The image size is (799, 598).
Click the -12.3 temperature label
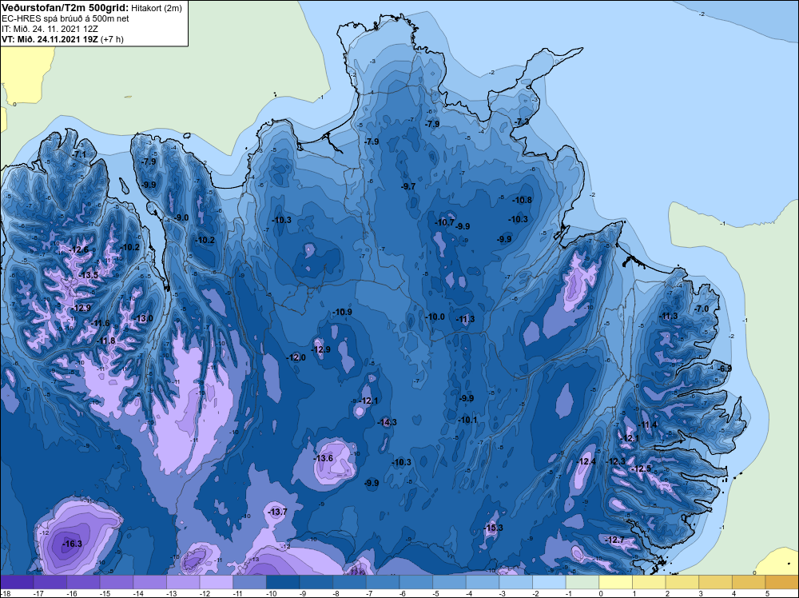[x=615, y=461]
